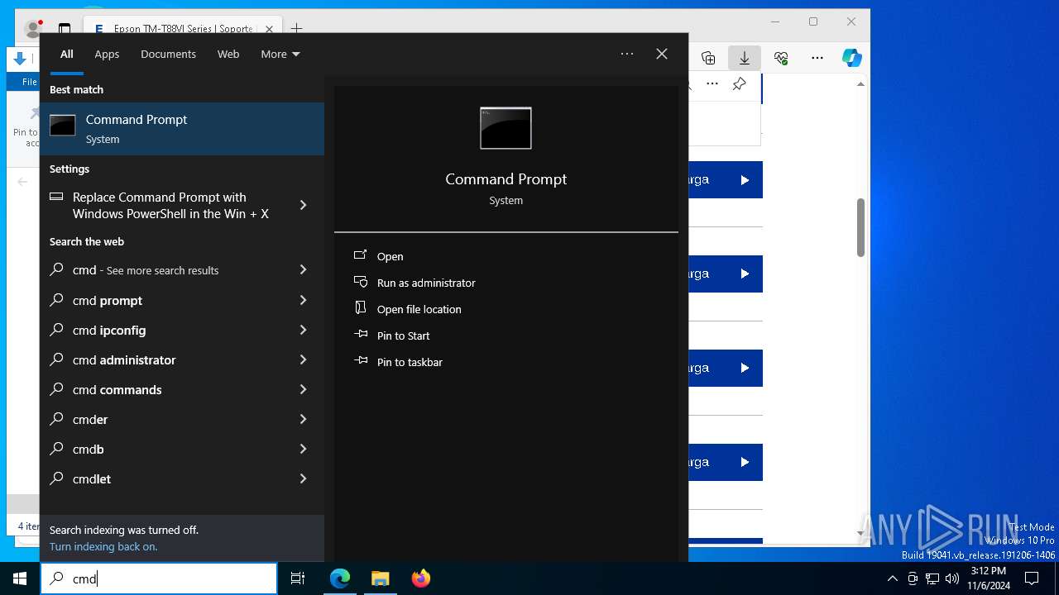Viewport: 1059px width, 595px height.
Task: Open the Copilot icon in Edge
Action: [x=852, y=58]
